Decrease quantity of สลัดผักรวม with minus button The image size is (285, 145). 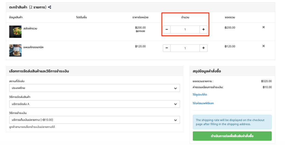coord(166,29)
